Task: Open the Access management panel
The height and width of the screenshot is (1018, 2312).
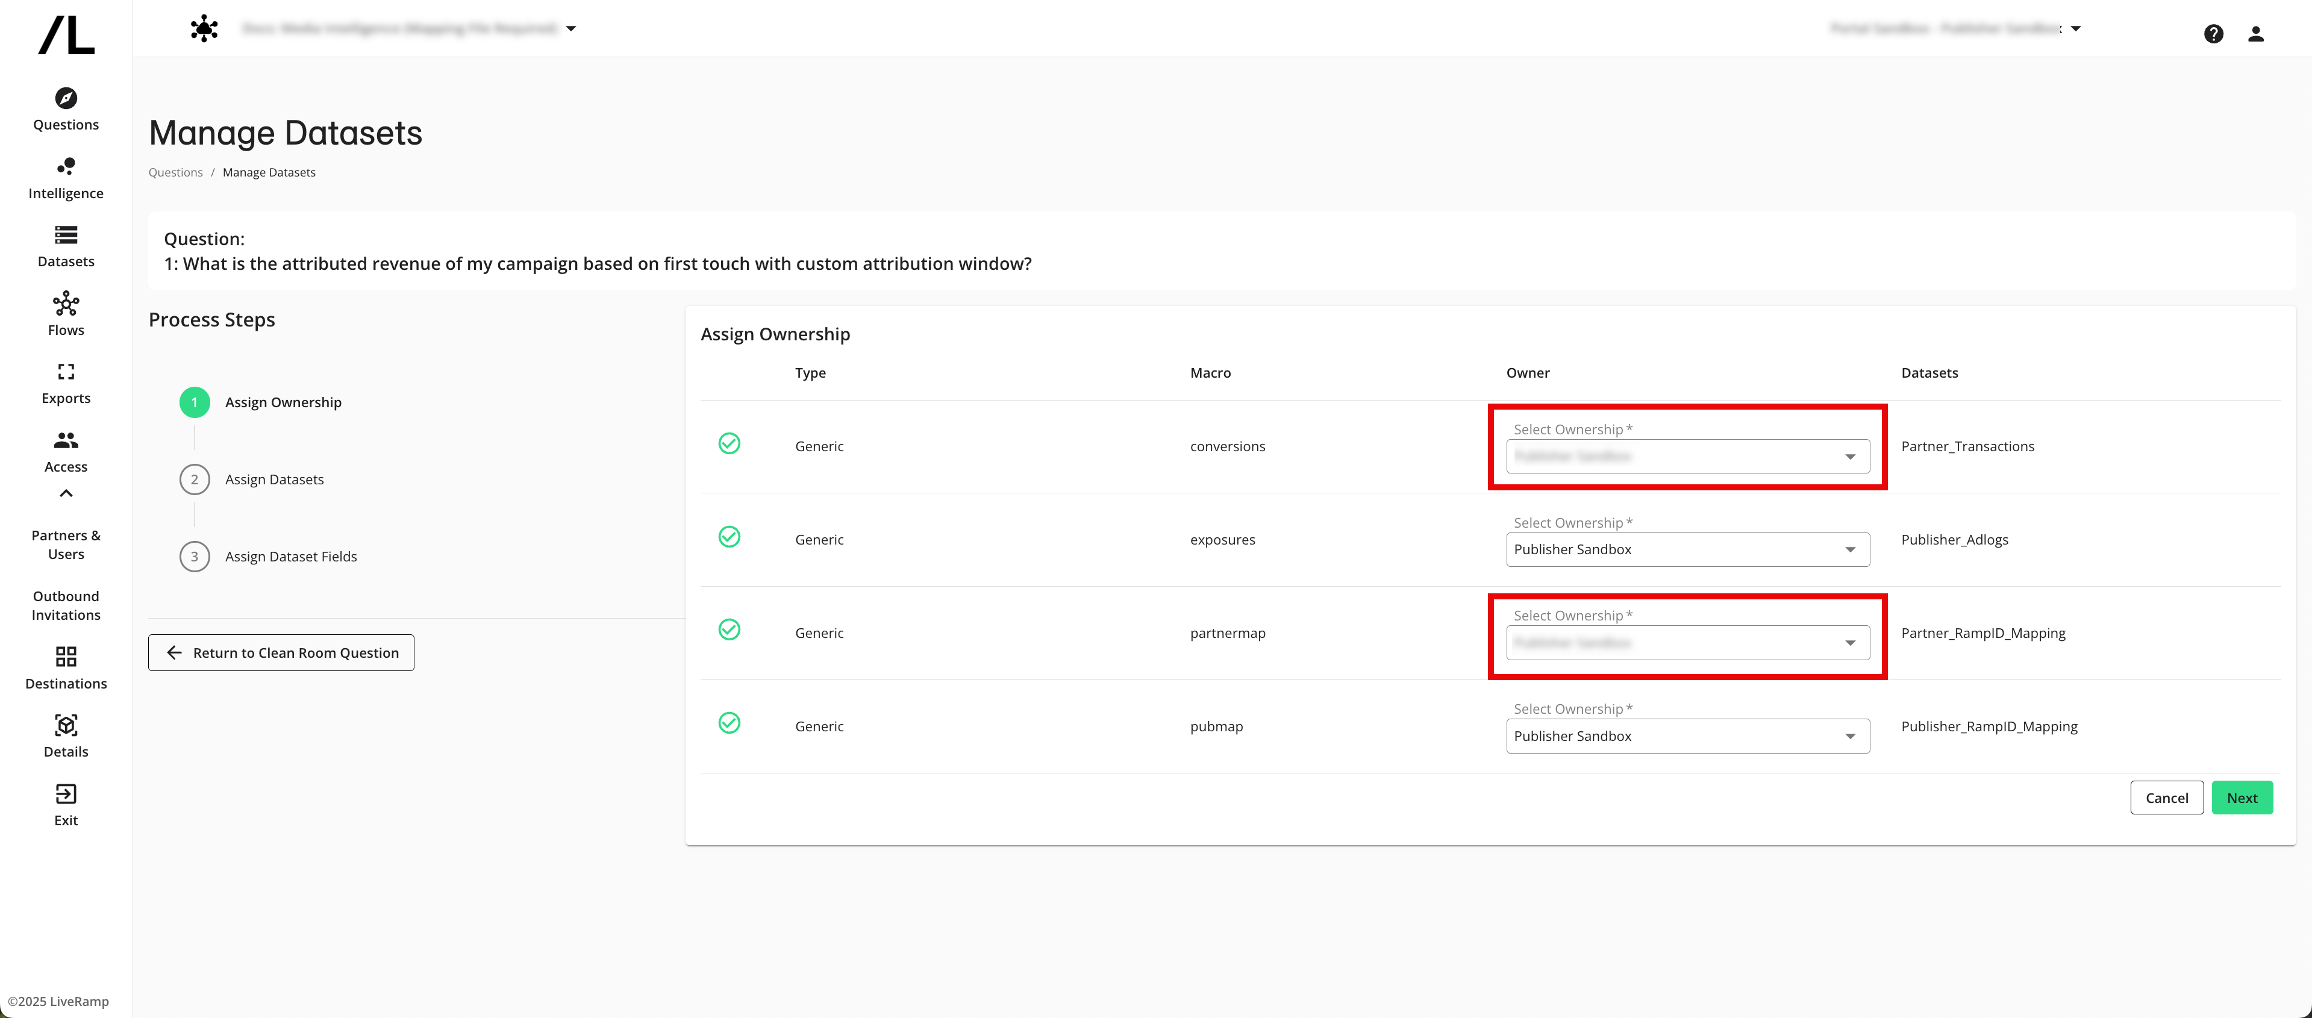Action: 64,451
